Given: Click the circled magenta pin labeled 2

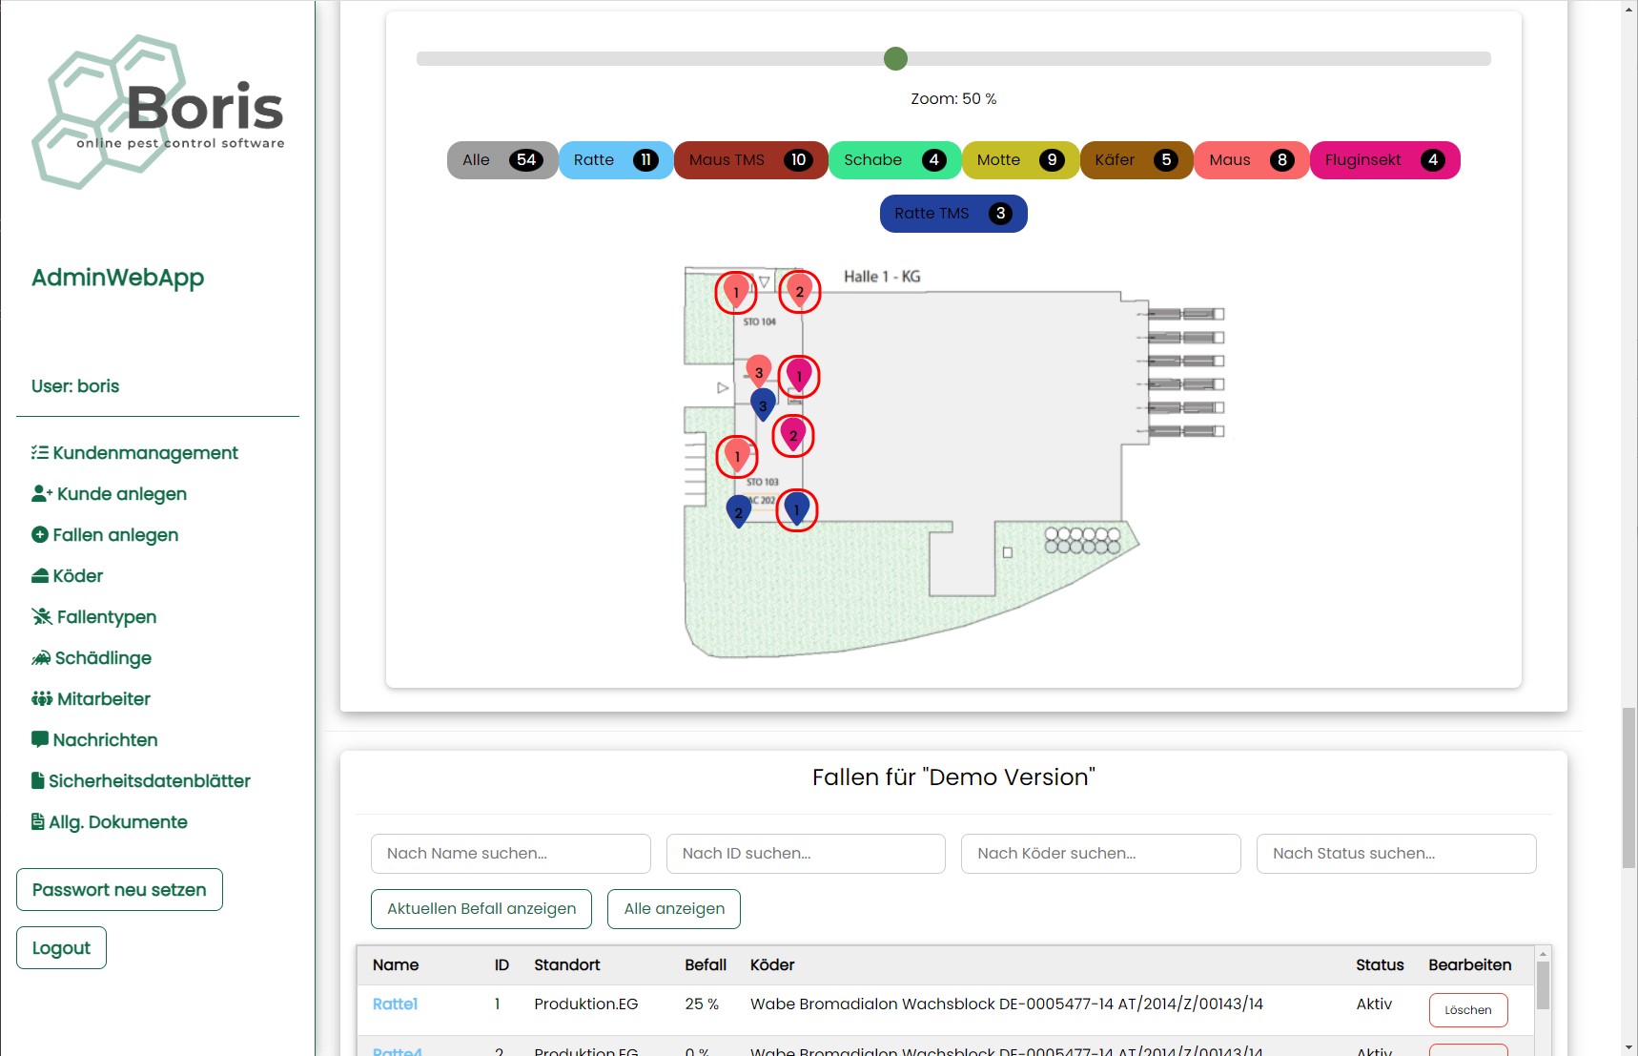Looking at the screenshot, I should click(x=792, y=434).
